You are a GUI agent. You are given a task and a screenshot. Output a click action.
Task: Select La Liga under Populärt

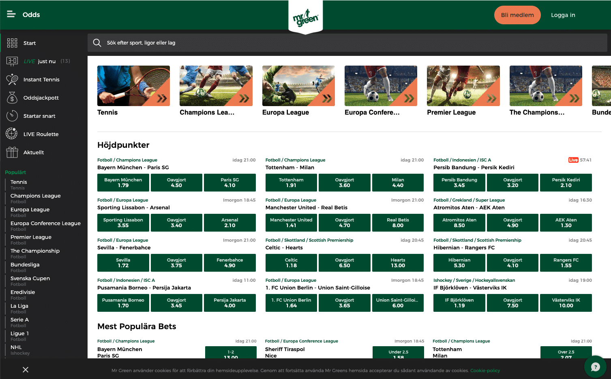[19, 306]
